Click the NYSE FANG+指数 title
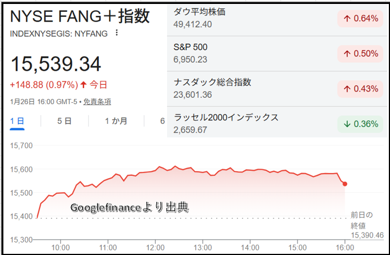Image resolution: width=390 pixels, height=255 pixels. point(80,16)
